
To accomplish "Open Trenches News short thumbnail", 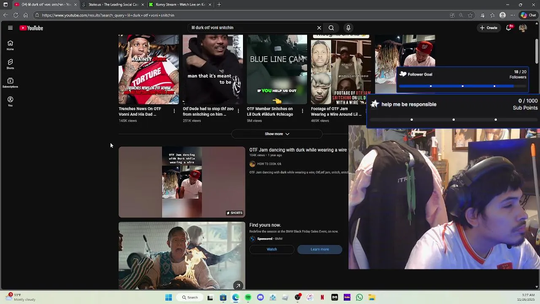I will (x=148, y=70).
